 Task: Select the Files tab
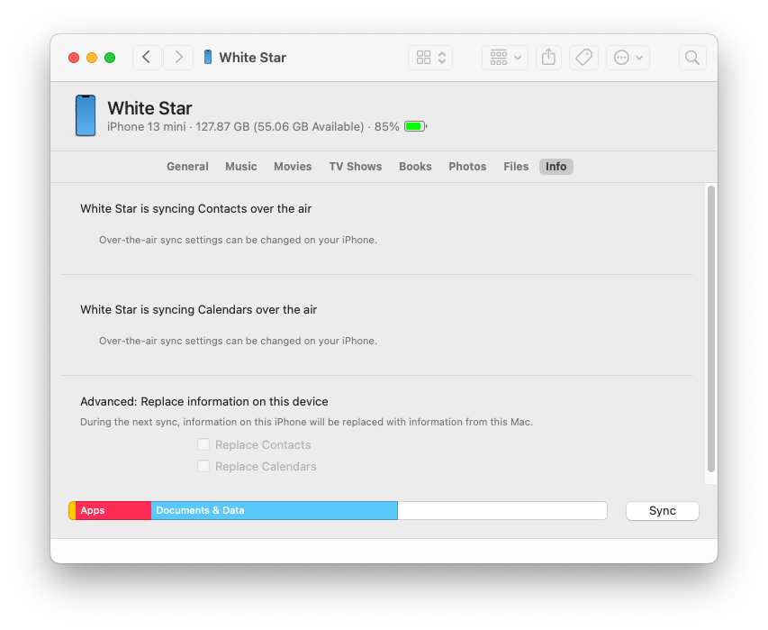click(516, 167)
